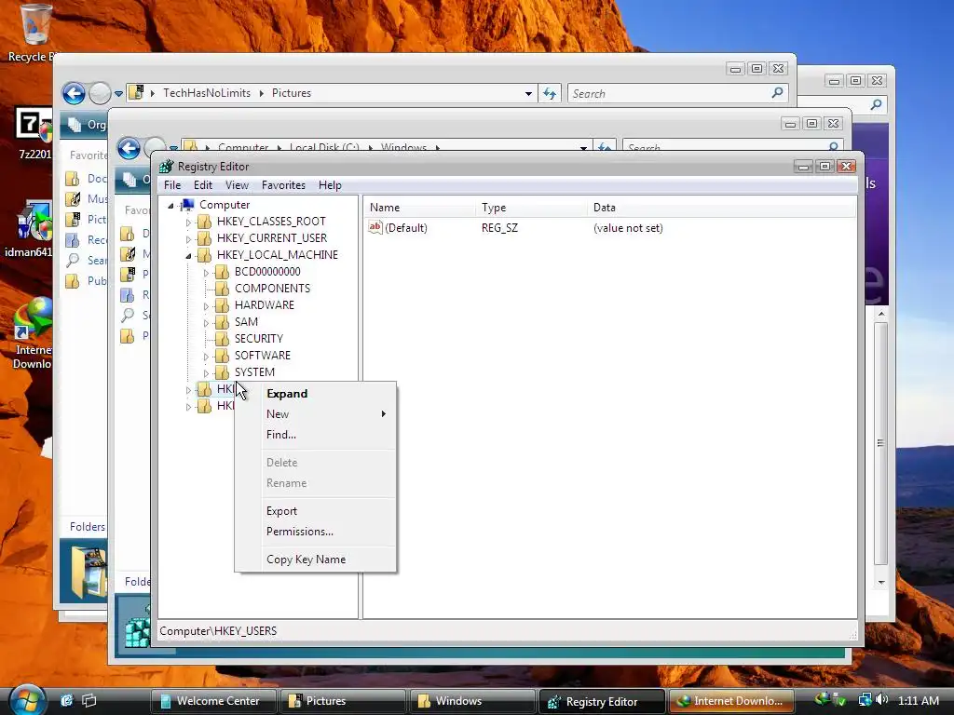Screen dimensions: 954x715
Task: Open the New submenu in context menu
Action: pyautogui.click(x=315, y=414)
